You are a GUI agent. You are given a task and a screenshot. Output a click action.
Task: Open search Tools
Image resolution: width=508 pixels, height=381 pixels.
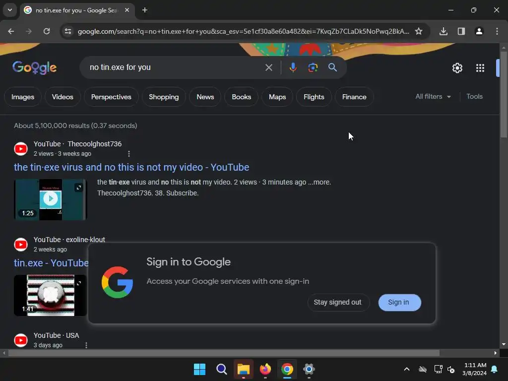474,97
